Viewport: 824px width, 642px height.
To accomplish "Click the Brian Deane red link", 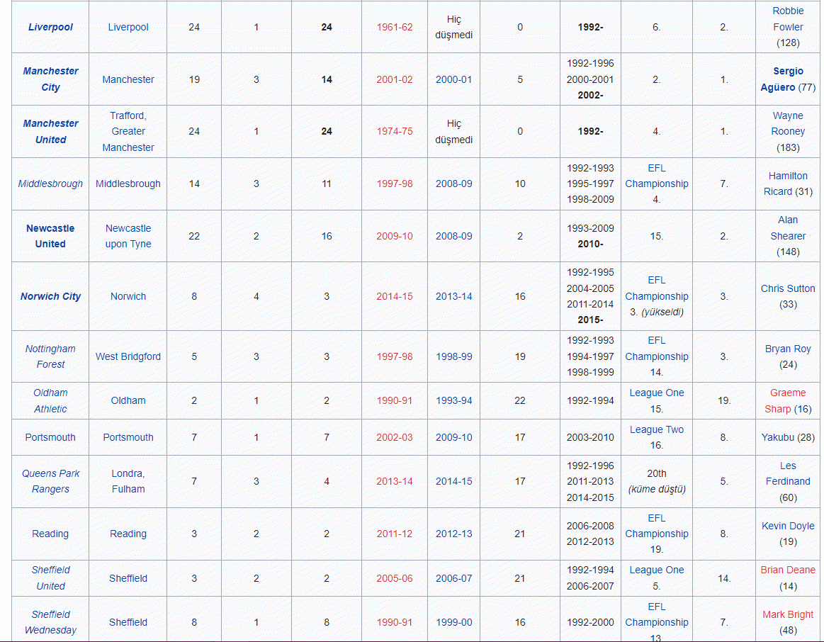I will [788, 570].
